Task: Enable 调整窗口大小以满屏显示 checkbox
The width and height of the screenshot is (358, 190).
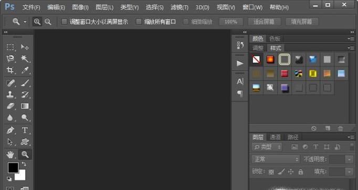Action: tap(64, 21)
